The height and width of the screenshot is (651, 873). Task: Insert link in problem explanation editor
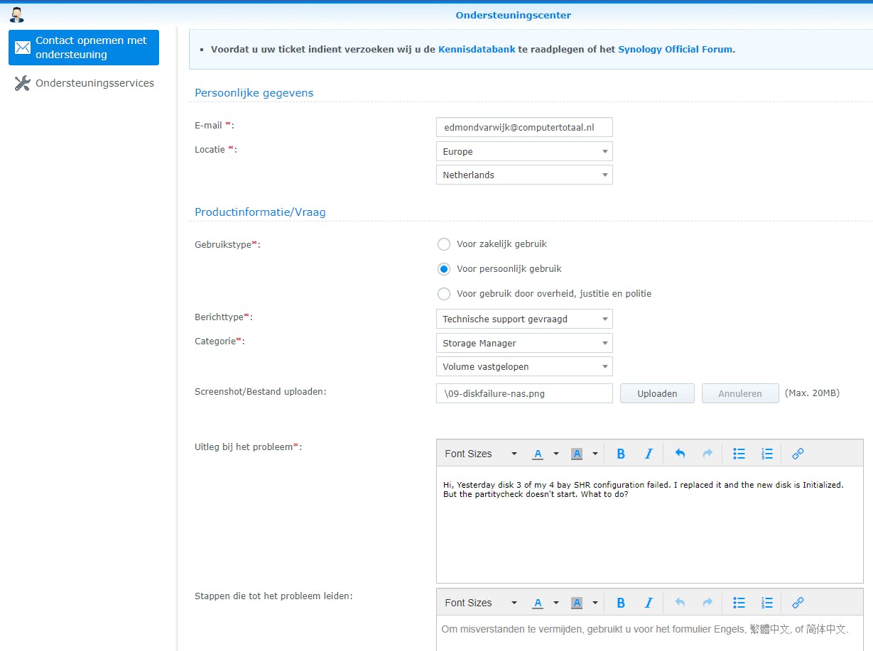point(798,454)
